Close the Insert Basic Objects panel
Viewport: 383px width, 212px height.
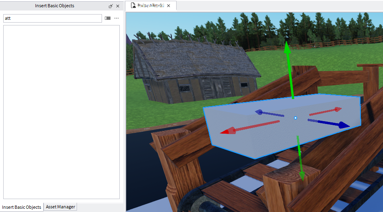[118, 6]
